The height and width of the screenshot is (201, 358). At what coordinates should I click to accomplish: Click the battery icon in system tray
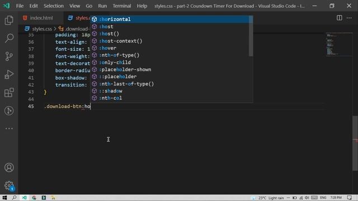coord(295,198)
